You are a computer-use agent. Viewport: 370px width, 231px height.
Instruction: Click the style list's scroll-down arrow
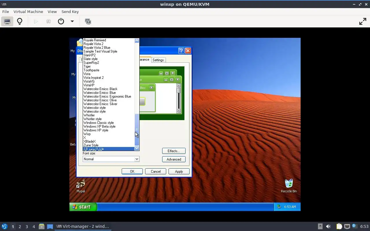click(x=137, y=148)
